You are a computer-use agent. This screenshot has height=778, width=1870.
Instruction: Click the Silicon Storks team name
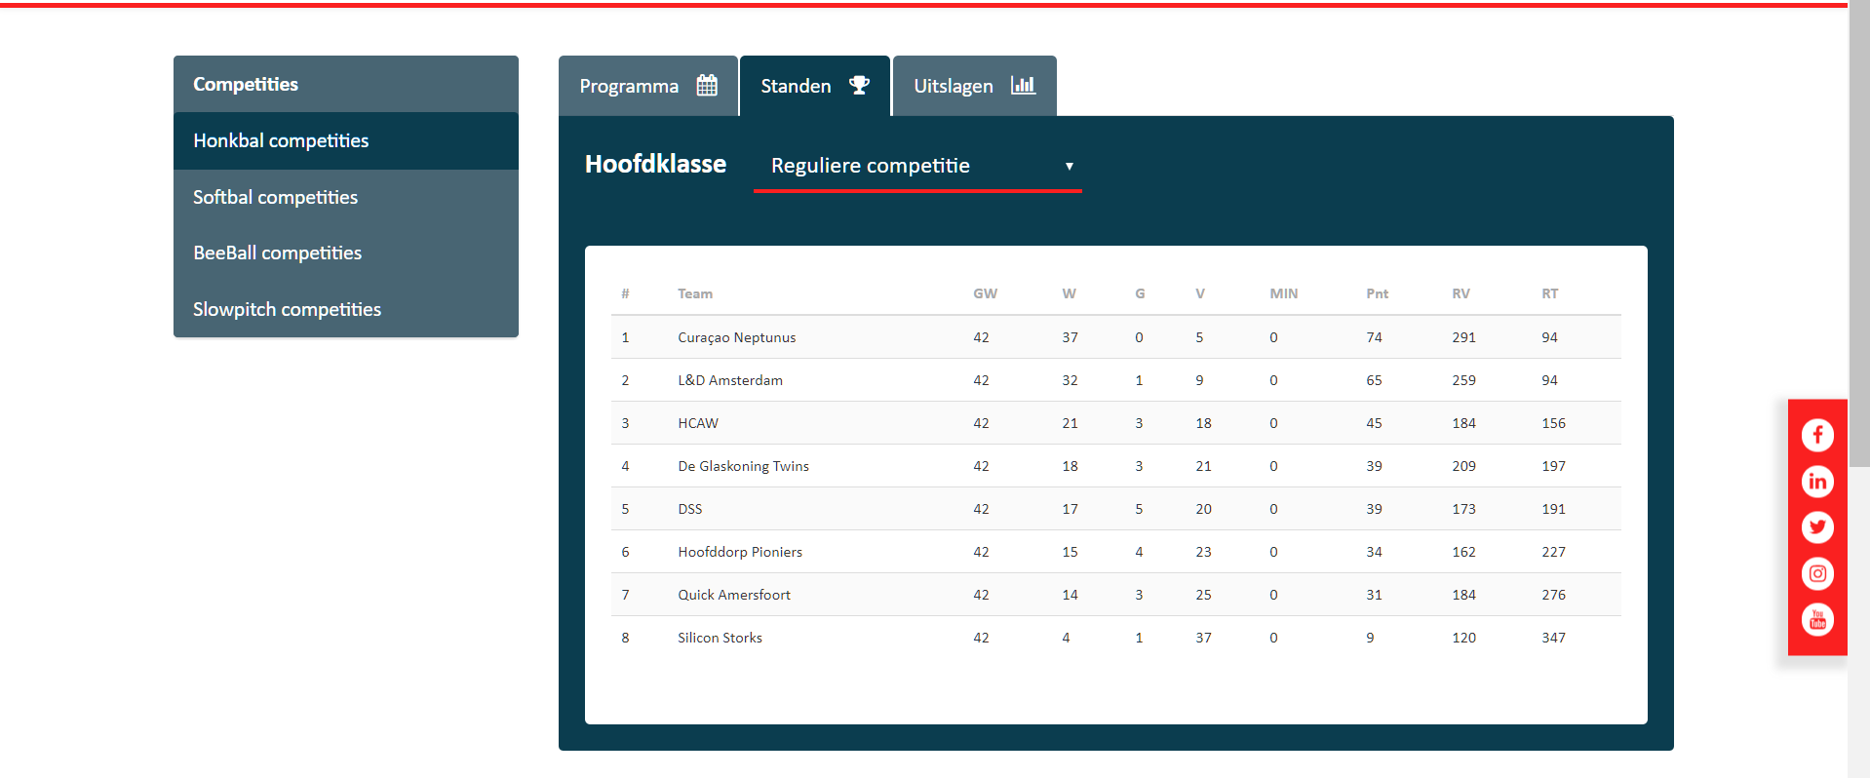point(720,638)
